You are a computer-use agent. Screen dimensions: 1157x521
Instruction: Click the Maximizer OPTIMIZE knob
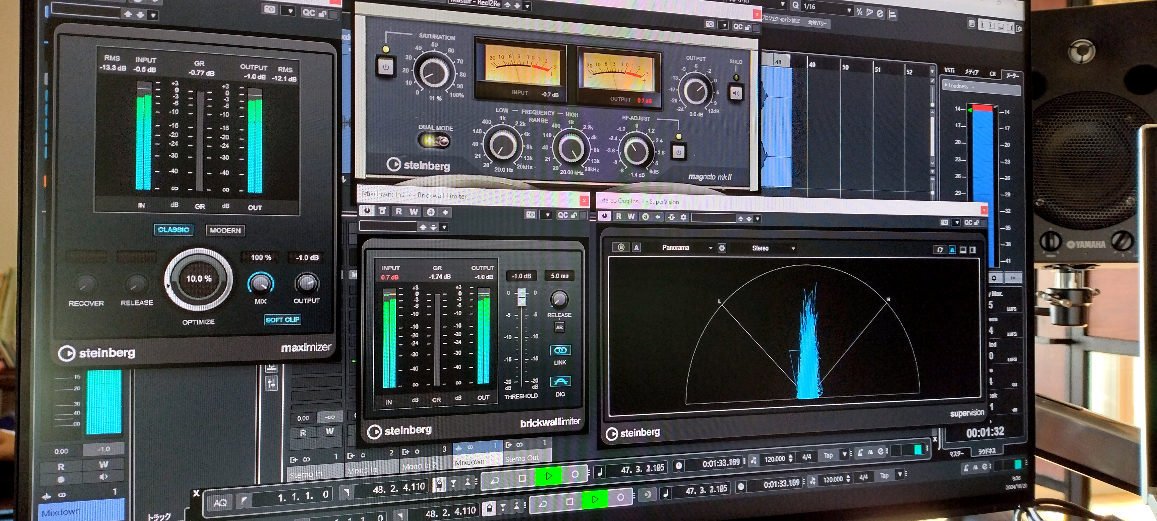[199, 279]
